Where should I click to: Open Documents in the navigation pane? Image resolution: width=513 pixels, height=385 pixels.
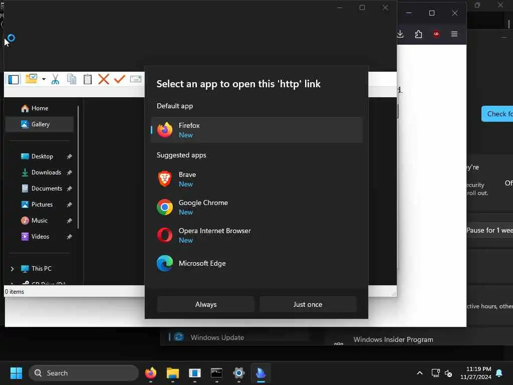39,188
